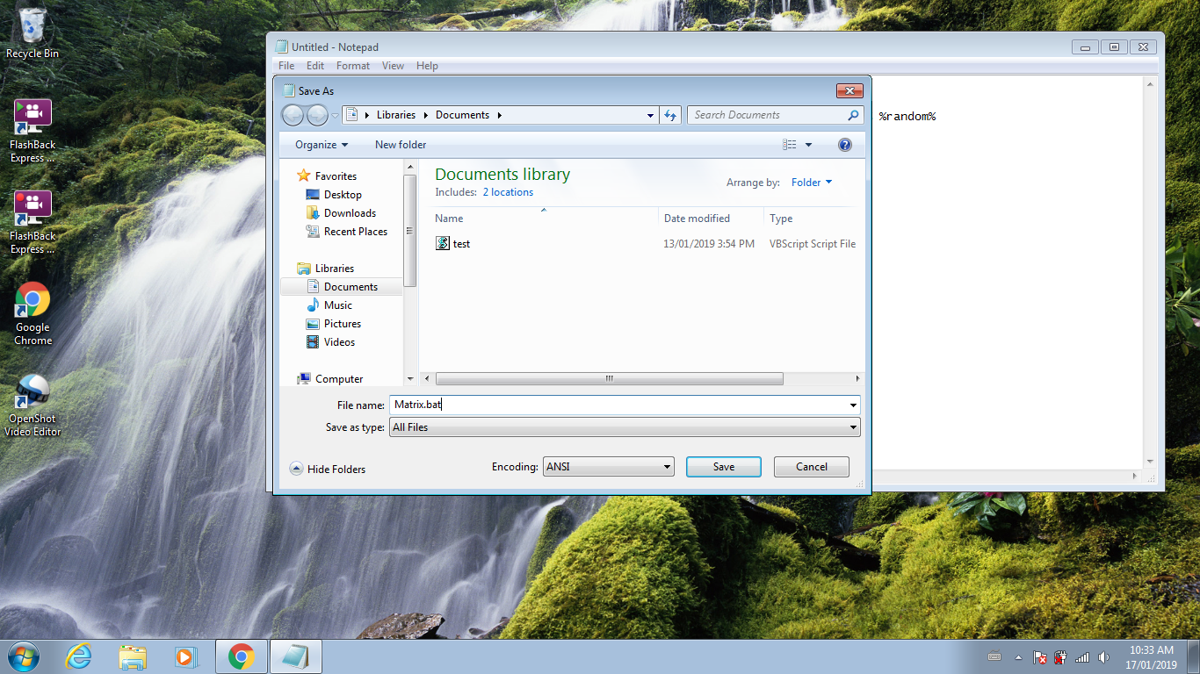Click the search magnifier in Search Documents
This screenshot has width=1200, height=674.
coord(851,115)
